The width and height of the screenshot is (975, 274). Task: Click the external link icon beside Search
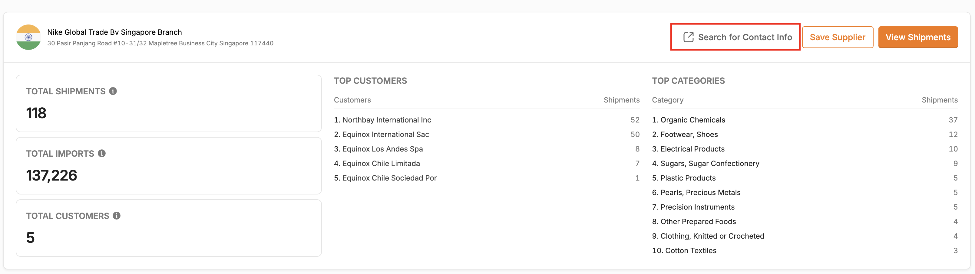click(x=688, y=37)
